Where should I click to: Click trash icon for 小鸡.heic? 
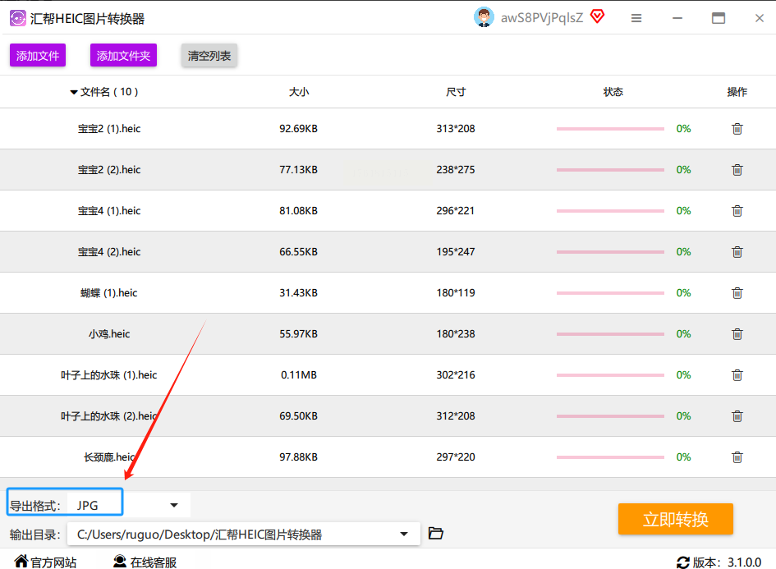click(x=737, y=334)
